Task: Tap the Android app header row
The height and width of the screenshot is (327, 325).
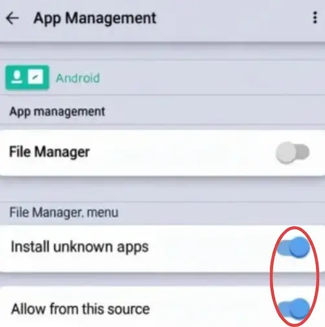Action: pos(162,78)
